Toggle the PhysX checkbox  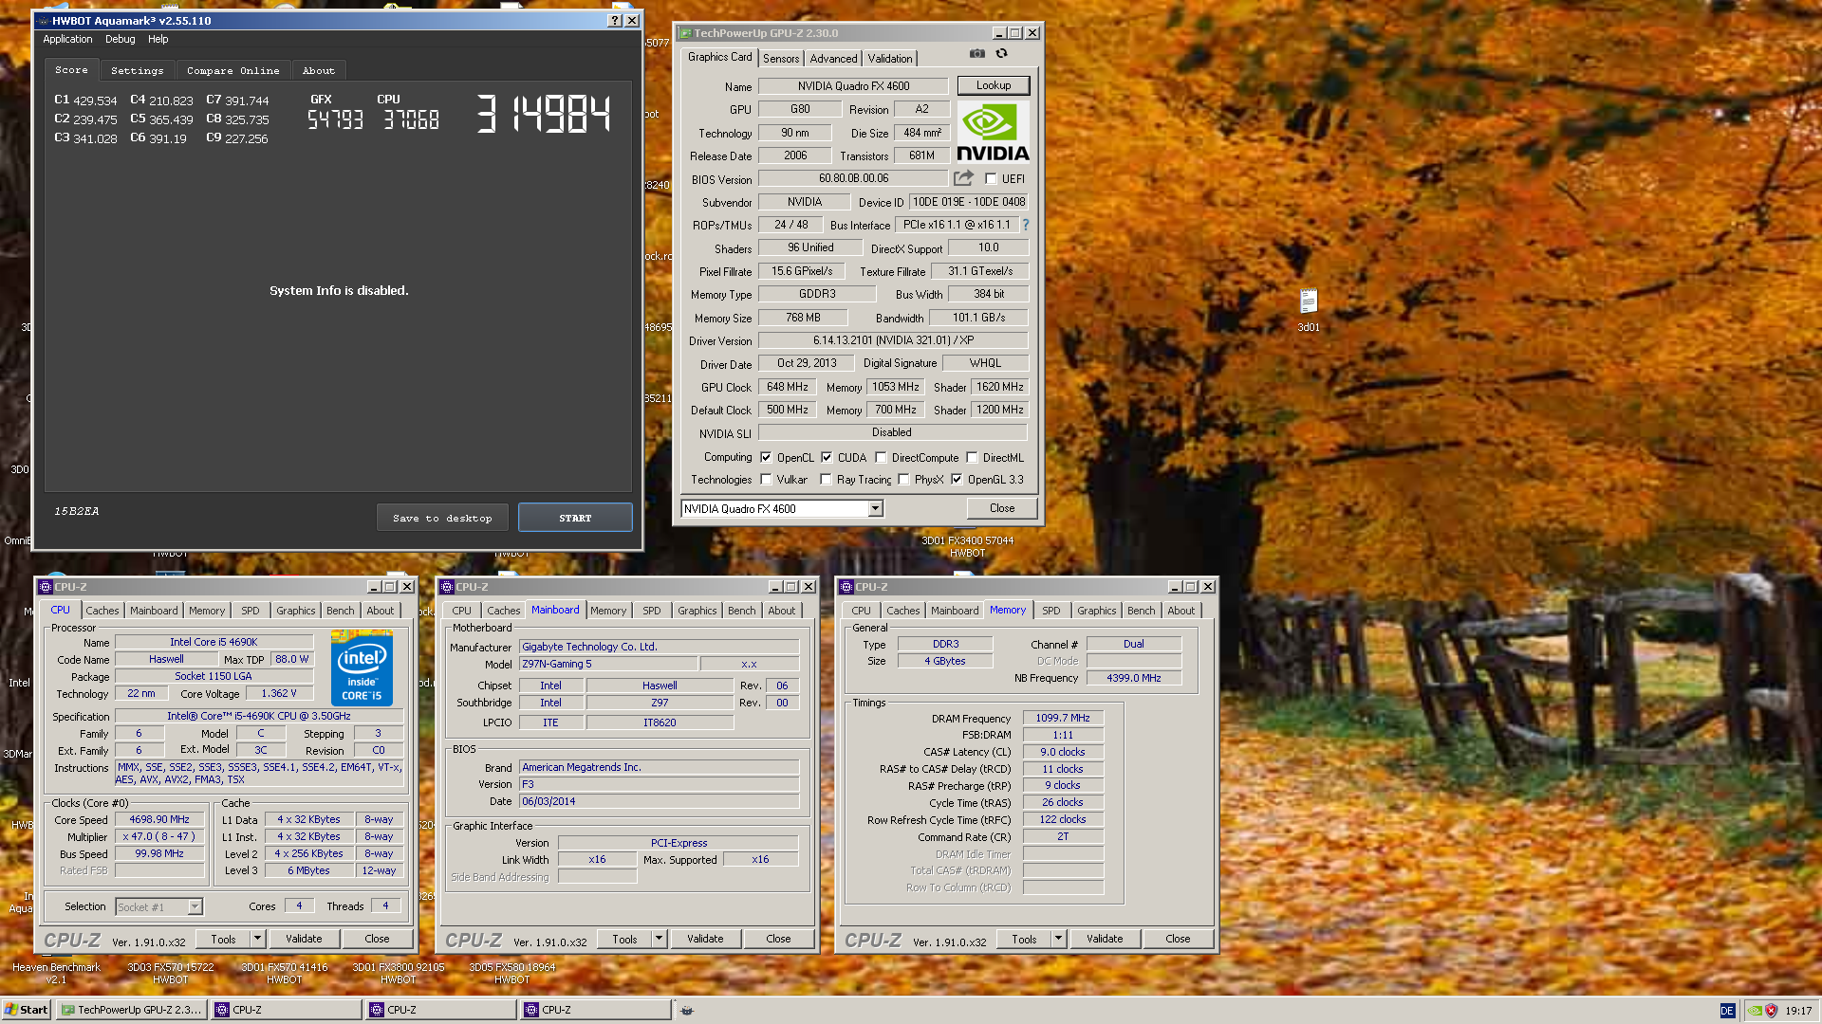pos(903,480)
